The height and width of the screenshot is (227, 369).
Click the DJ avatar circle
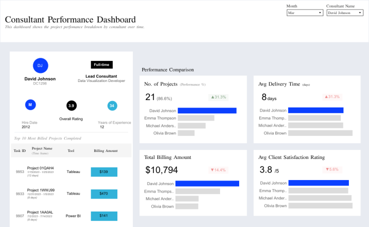[x=40, y=65]
